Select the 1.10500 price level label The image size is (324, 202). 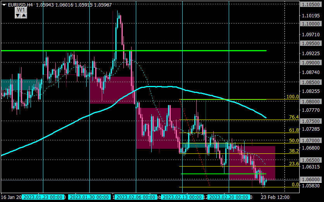tap(311, 5)
